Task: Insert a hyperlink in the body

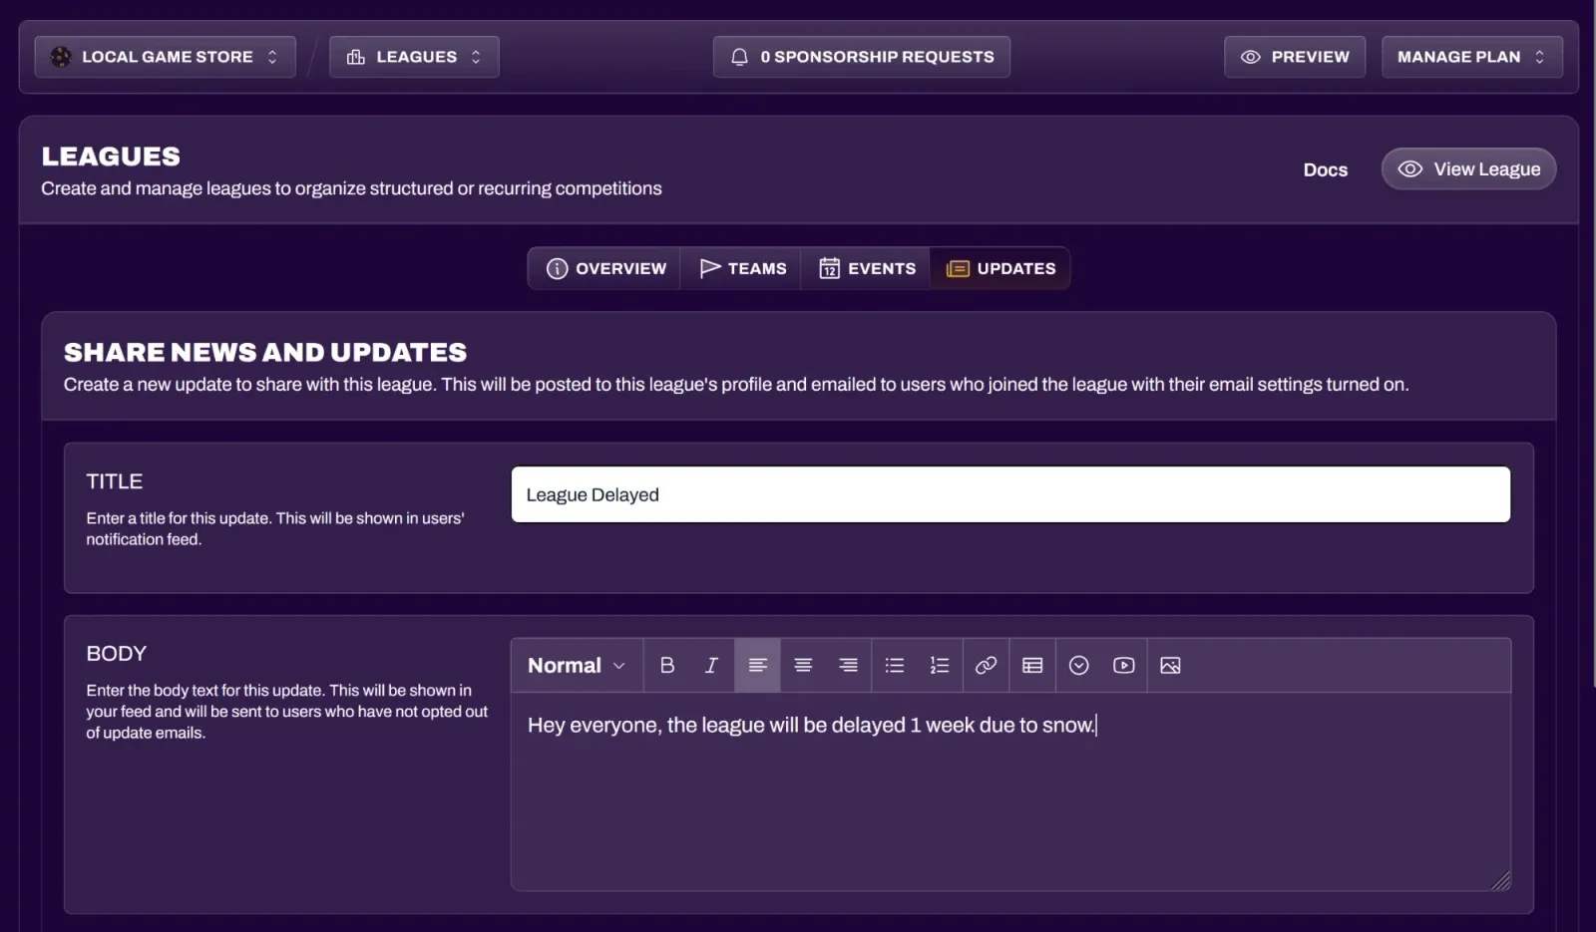Action: [986, 665]
